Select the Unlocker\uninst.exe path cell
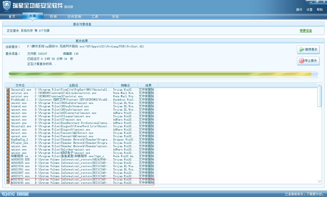The width and height of the screenshot is (327, 197). tap(62, 150)
